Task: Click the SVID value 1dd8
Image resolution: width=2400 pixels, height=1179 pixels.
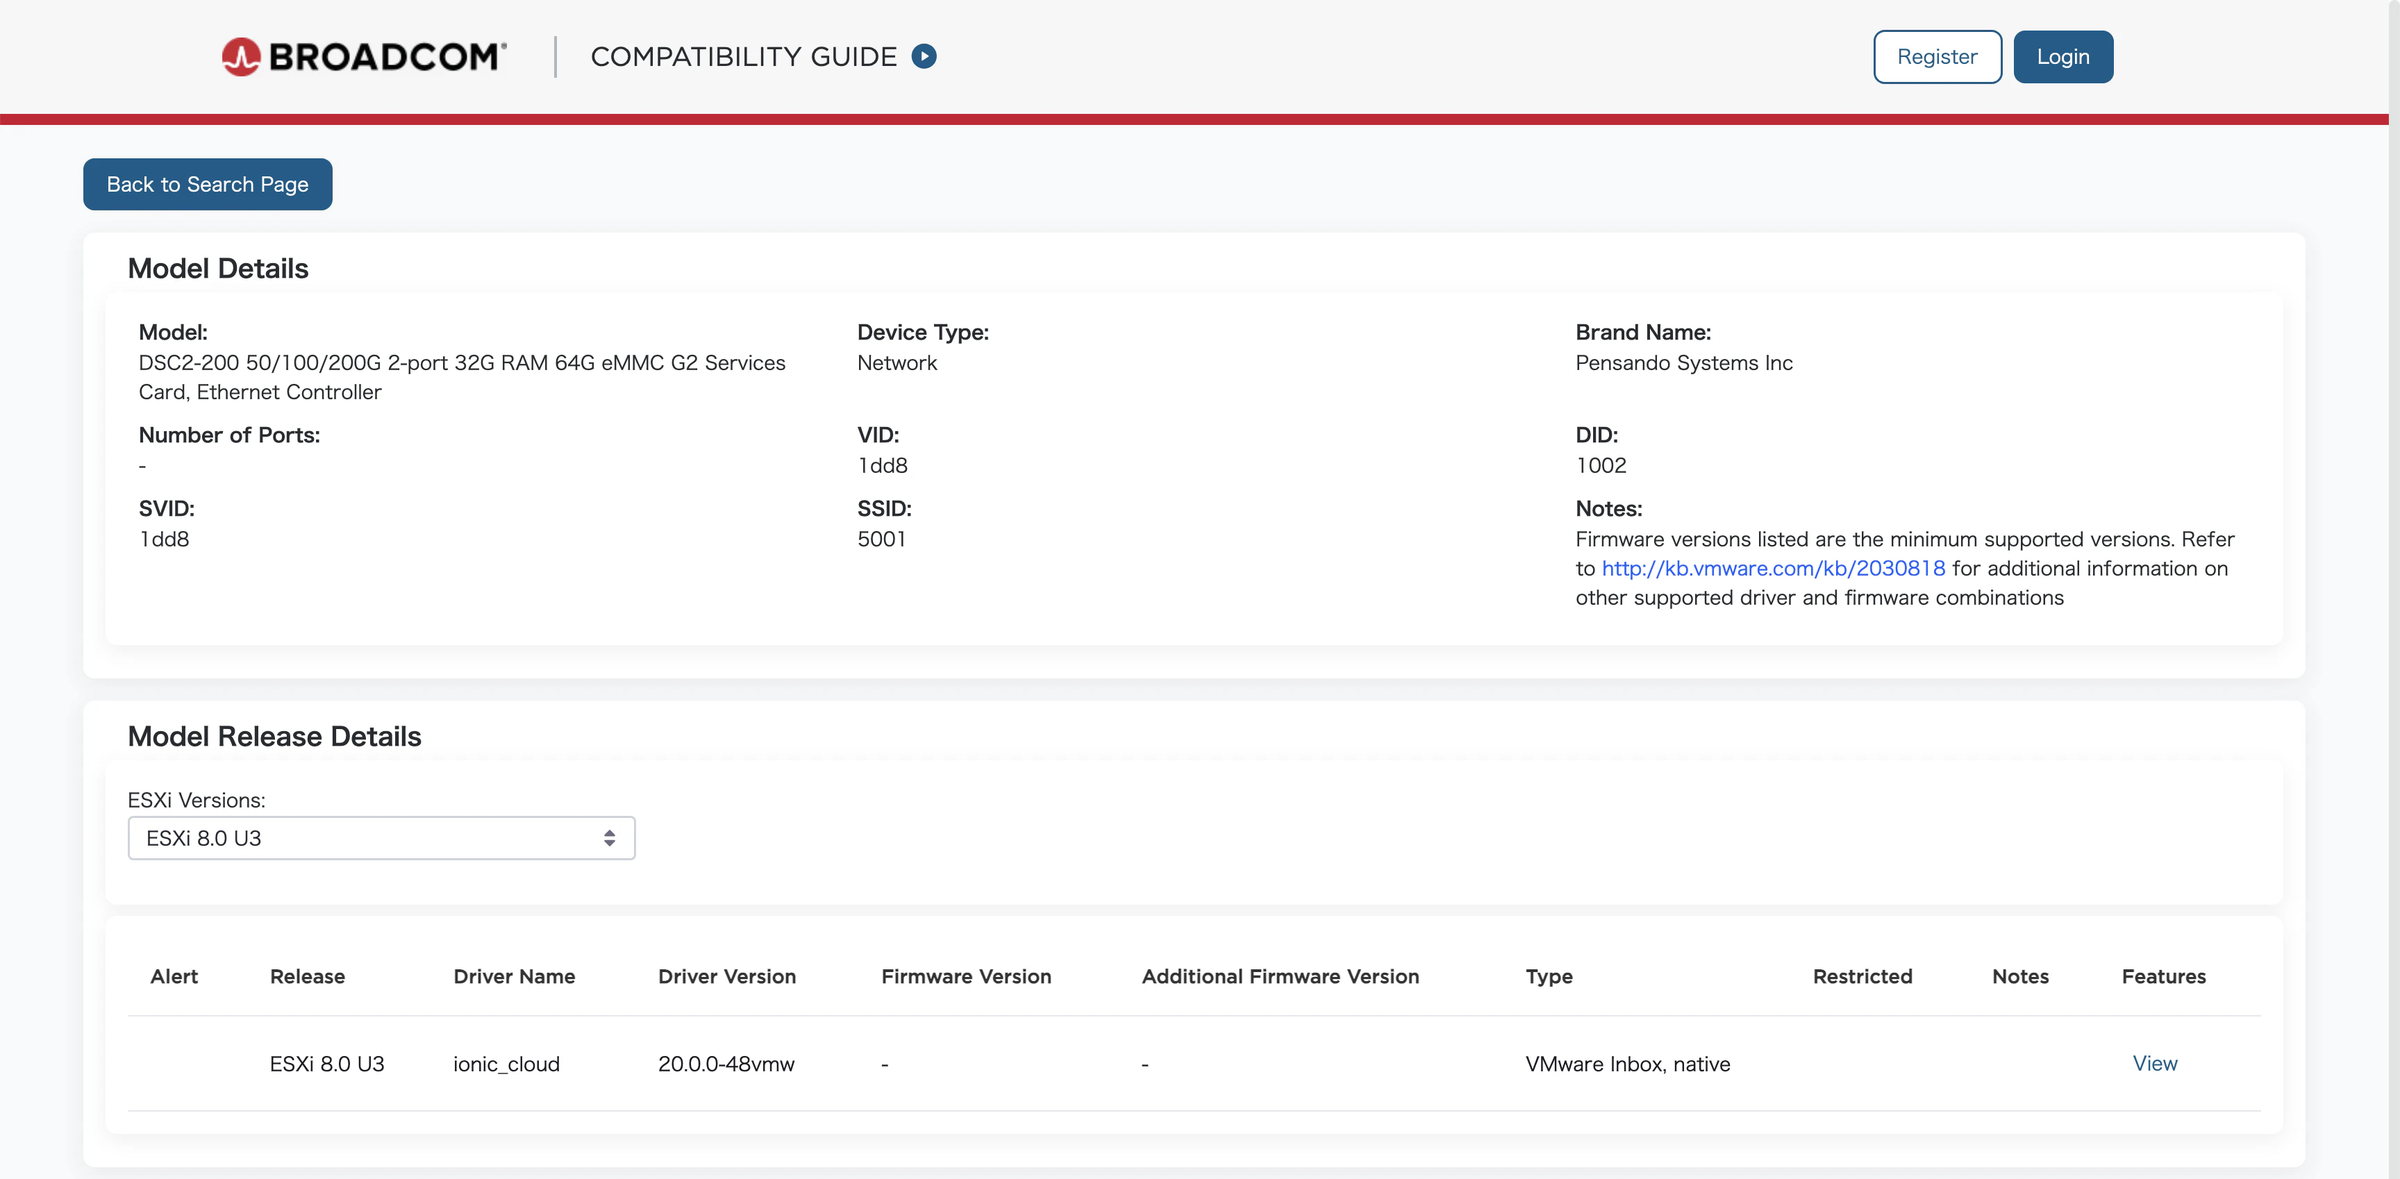Action: coord(164,538)
